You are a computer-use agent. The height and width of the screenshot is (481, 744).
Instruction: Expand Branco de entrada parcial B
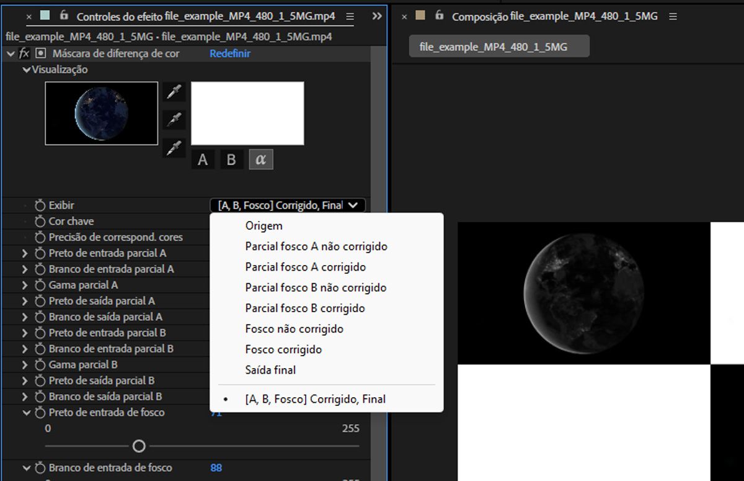[x=25, y=349]
